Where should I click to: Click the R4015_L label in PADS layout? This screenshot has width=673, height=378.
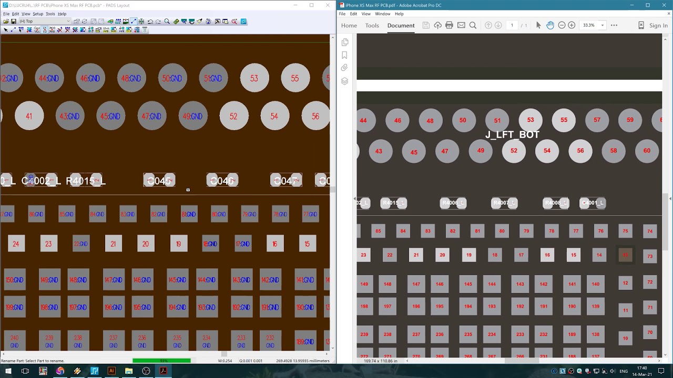click(x=86, y=181)
